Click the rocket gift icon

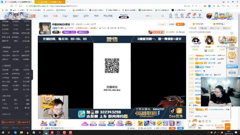(147, 123)
